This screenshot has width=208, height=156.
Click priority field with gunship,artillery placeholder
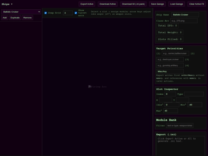pos(170,65)
